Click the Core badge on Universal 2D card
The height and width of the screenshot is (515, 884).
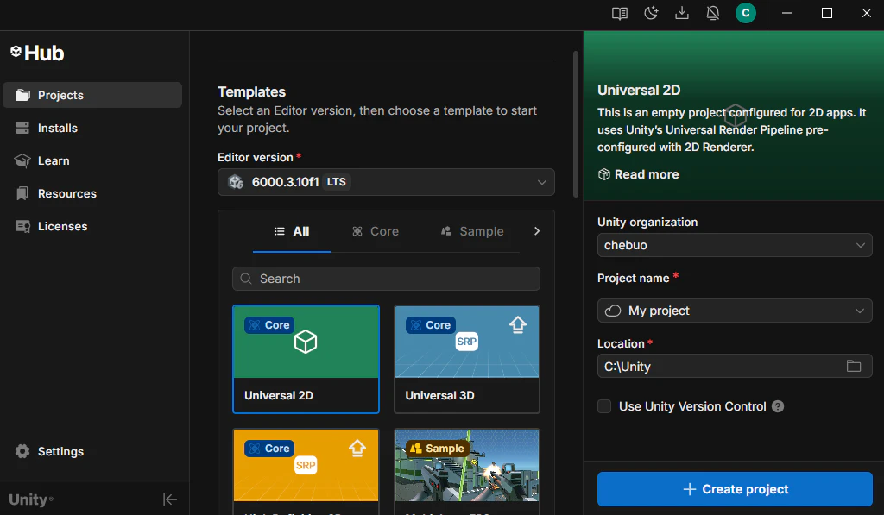coord(269,325)
